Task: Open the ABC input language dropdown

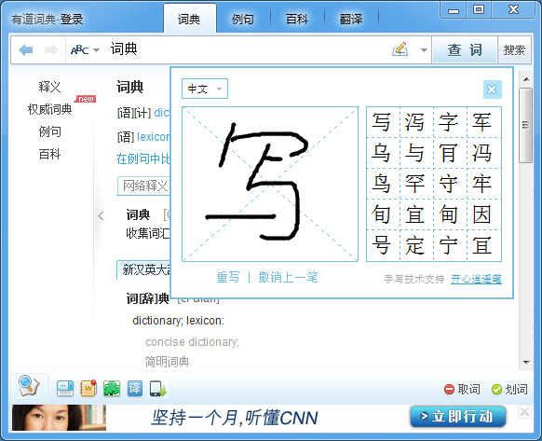Action: pyautogui.click(x=85, y=49)
